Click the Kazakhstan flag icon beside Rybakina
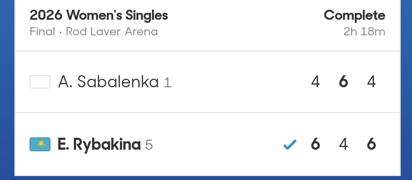This screenshot has width=412, height=180. pos(40,144)
